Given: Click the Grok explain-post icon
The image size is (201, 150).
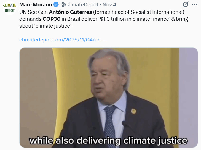Looking at the screenshot, I should tap(186, 4).
